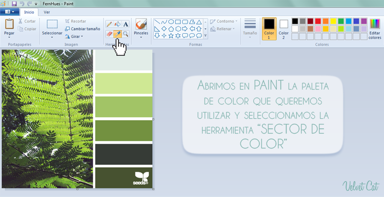Choose the isosceles Triangle shape

point(199,22)
